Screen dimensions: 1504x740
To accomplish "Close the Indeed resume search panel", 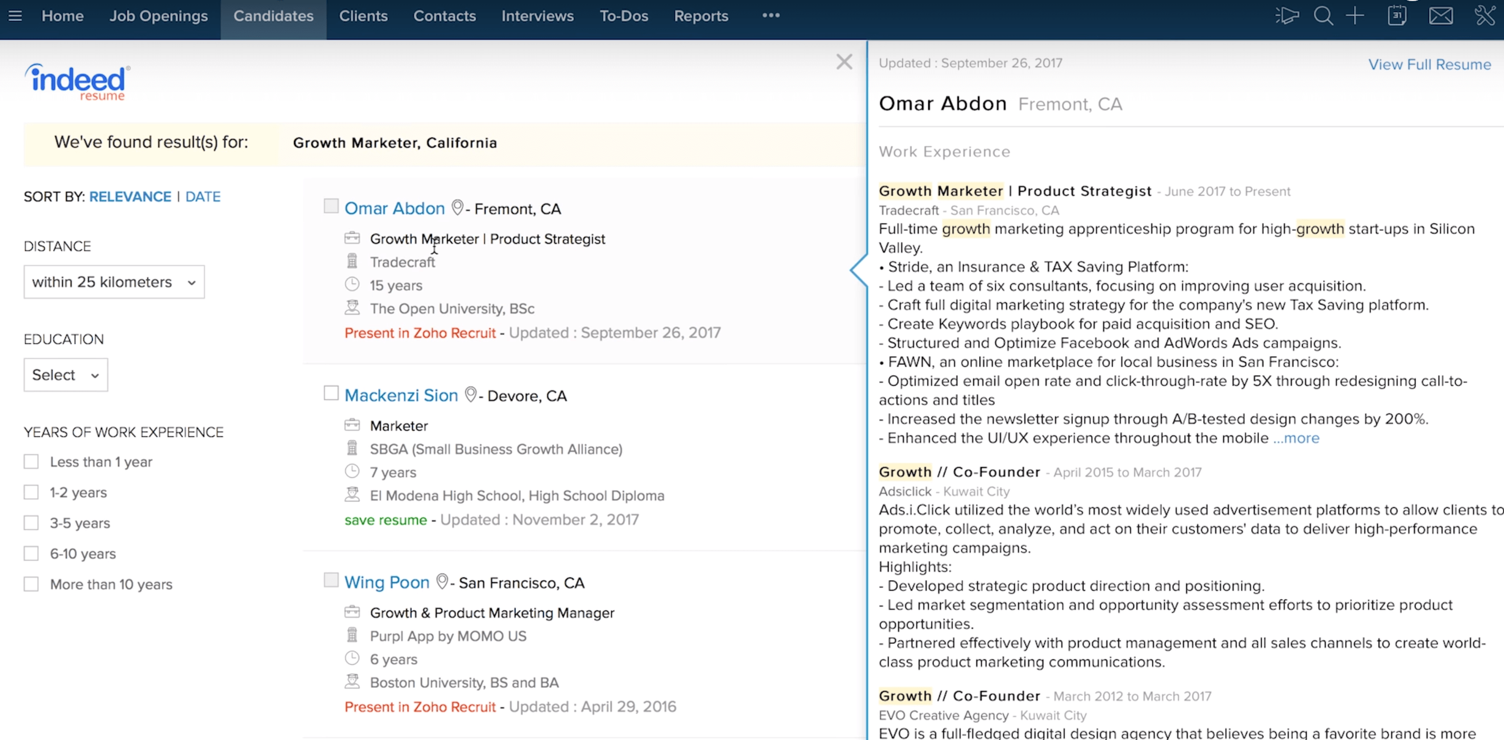I will [844, 62].
